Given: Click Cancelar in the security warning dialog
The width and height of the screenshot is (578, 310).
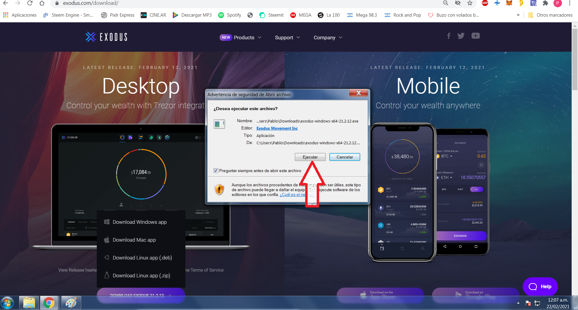Looking at the screenshot, I should [345, 157].
